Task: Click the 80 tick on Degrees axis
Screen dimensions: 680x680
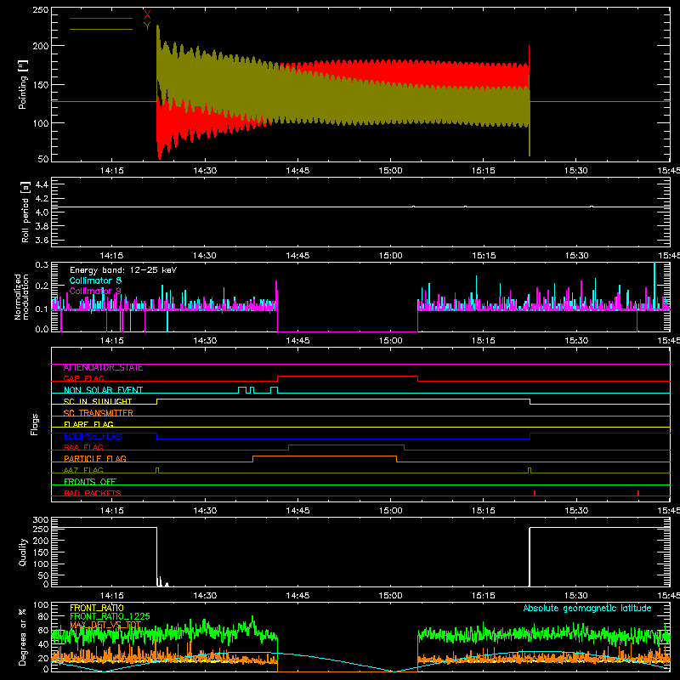Action: point(43,616)
